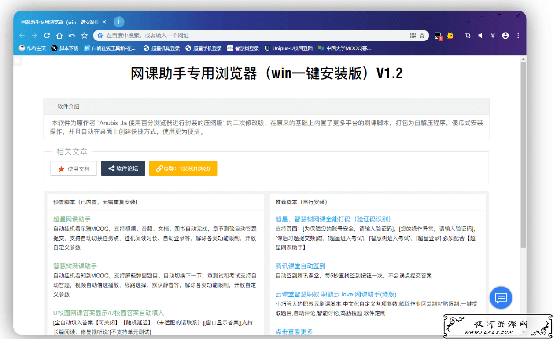This screenshot has width=553, height=339.
Task: Click the undo closed tab arrow
Action: point(72,36)
